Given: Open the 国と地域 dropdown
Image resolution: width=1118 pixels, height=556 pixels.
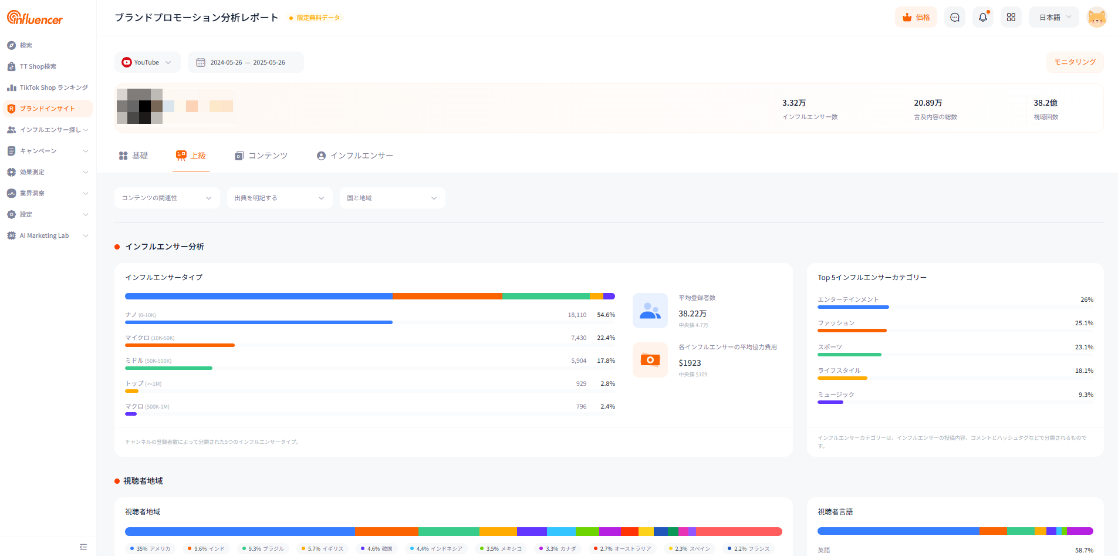Looking at the screenshot, I should point(392,198).
